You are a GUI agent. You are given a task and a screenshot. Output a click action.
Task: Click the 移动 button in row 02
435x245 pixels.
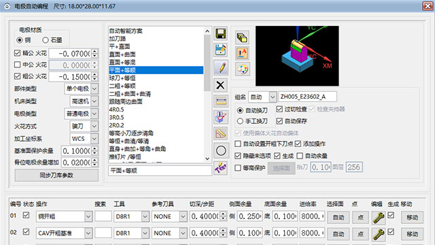point(412,234)
